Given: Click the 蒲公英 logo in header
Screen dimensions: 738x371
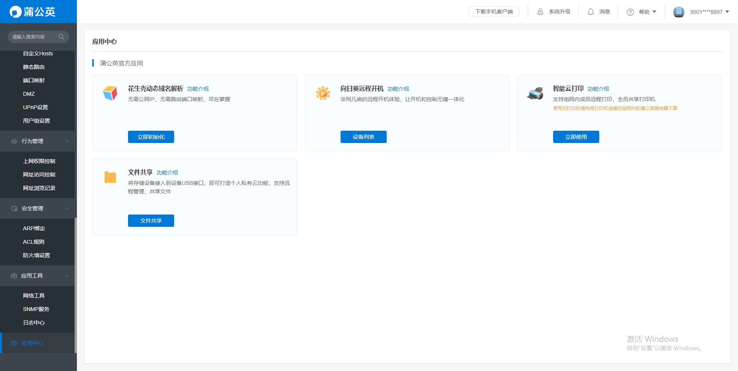Looking at the screenshot, I should (x=33, y=12).
